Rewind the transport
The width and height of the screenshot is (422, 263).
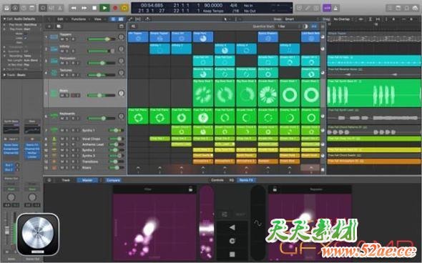pos(74,8)
